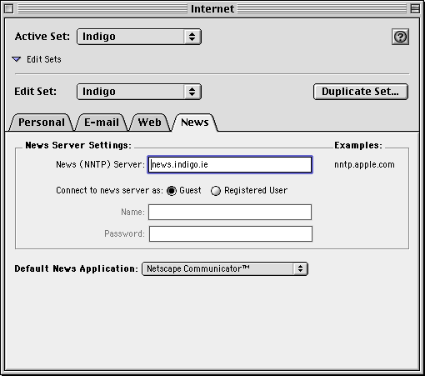425x376 pixels.
Task: Switch to the Web tab
Action: 149,123
